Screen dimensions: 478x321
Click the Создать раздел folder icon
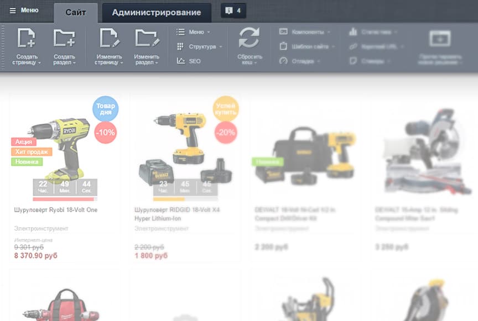[64, 38]
